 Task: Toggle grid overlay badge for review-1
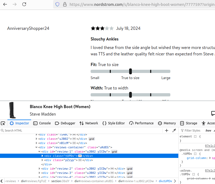click(x=114, y=152)
